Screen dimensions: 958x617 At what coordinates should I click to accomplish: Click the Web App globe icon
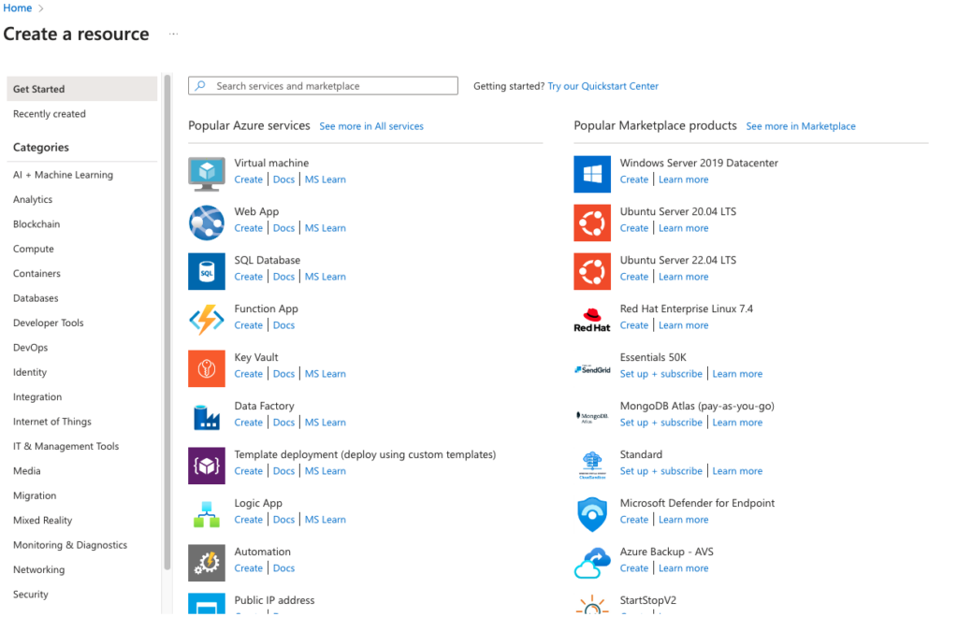click(x=207, y=222)
